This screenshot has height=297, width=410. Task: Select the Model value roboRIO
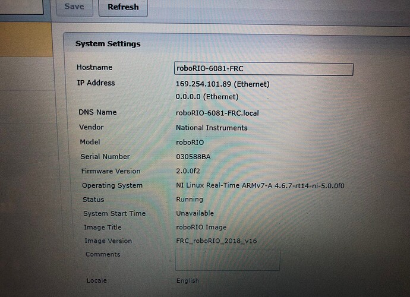[190, 143]
